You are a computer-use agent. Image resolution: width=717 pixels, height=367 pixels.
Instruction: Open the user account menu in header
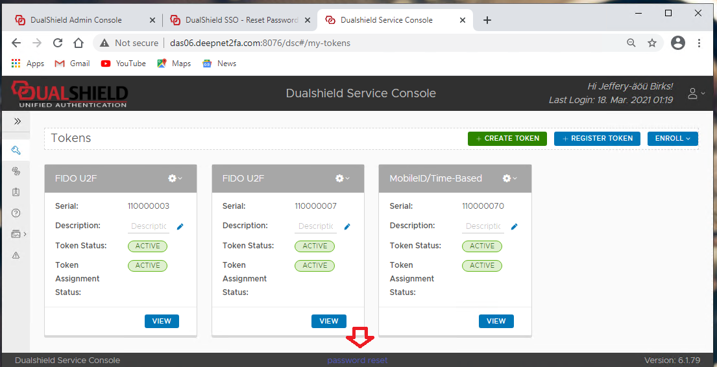click(x=696, y=93)
